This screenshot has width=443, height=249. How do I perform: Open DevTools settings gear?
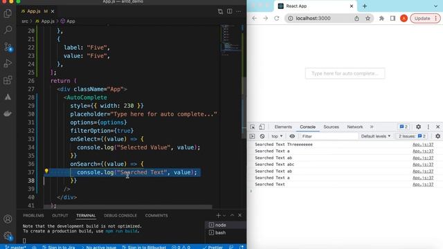[x=418, y=127]
